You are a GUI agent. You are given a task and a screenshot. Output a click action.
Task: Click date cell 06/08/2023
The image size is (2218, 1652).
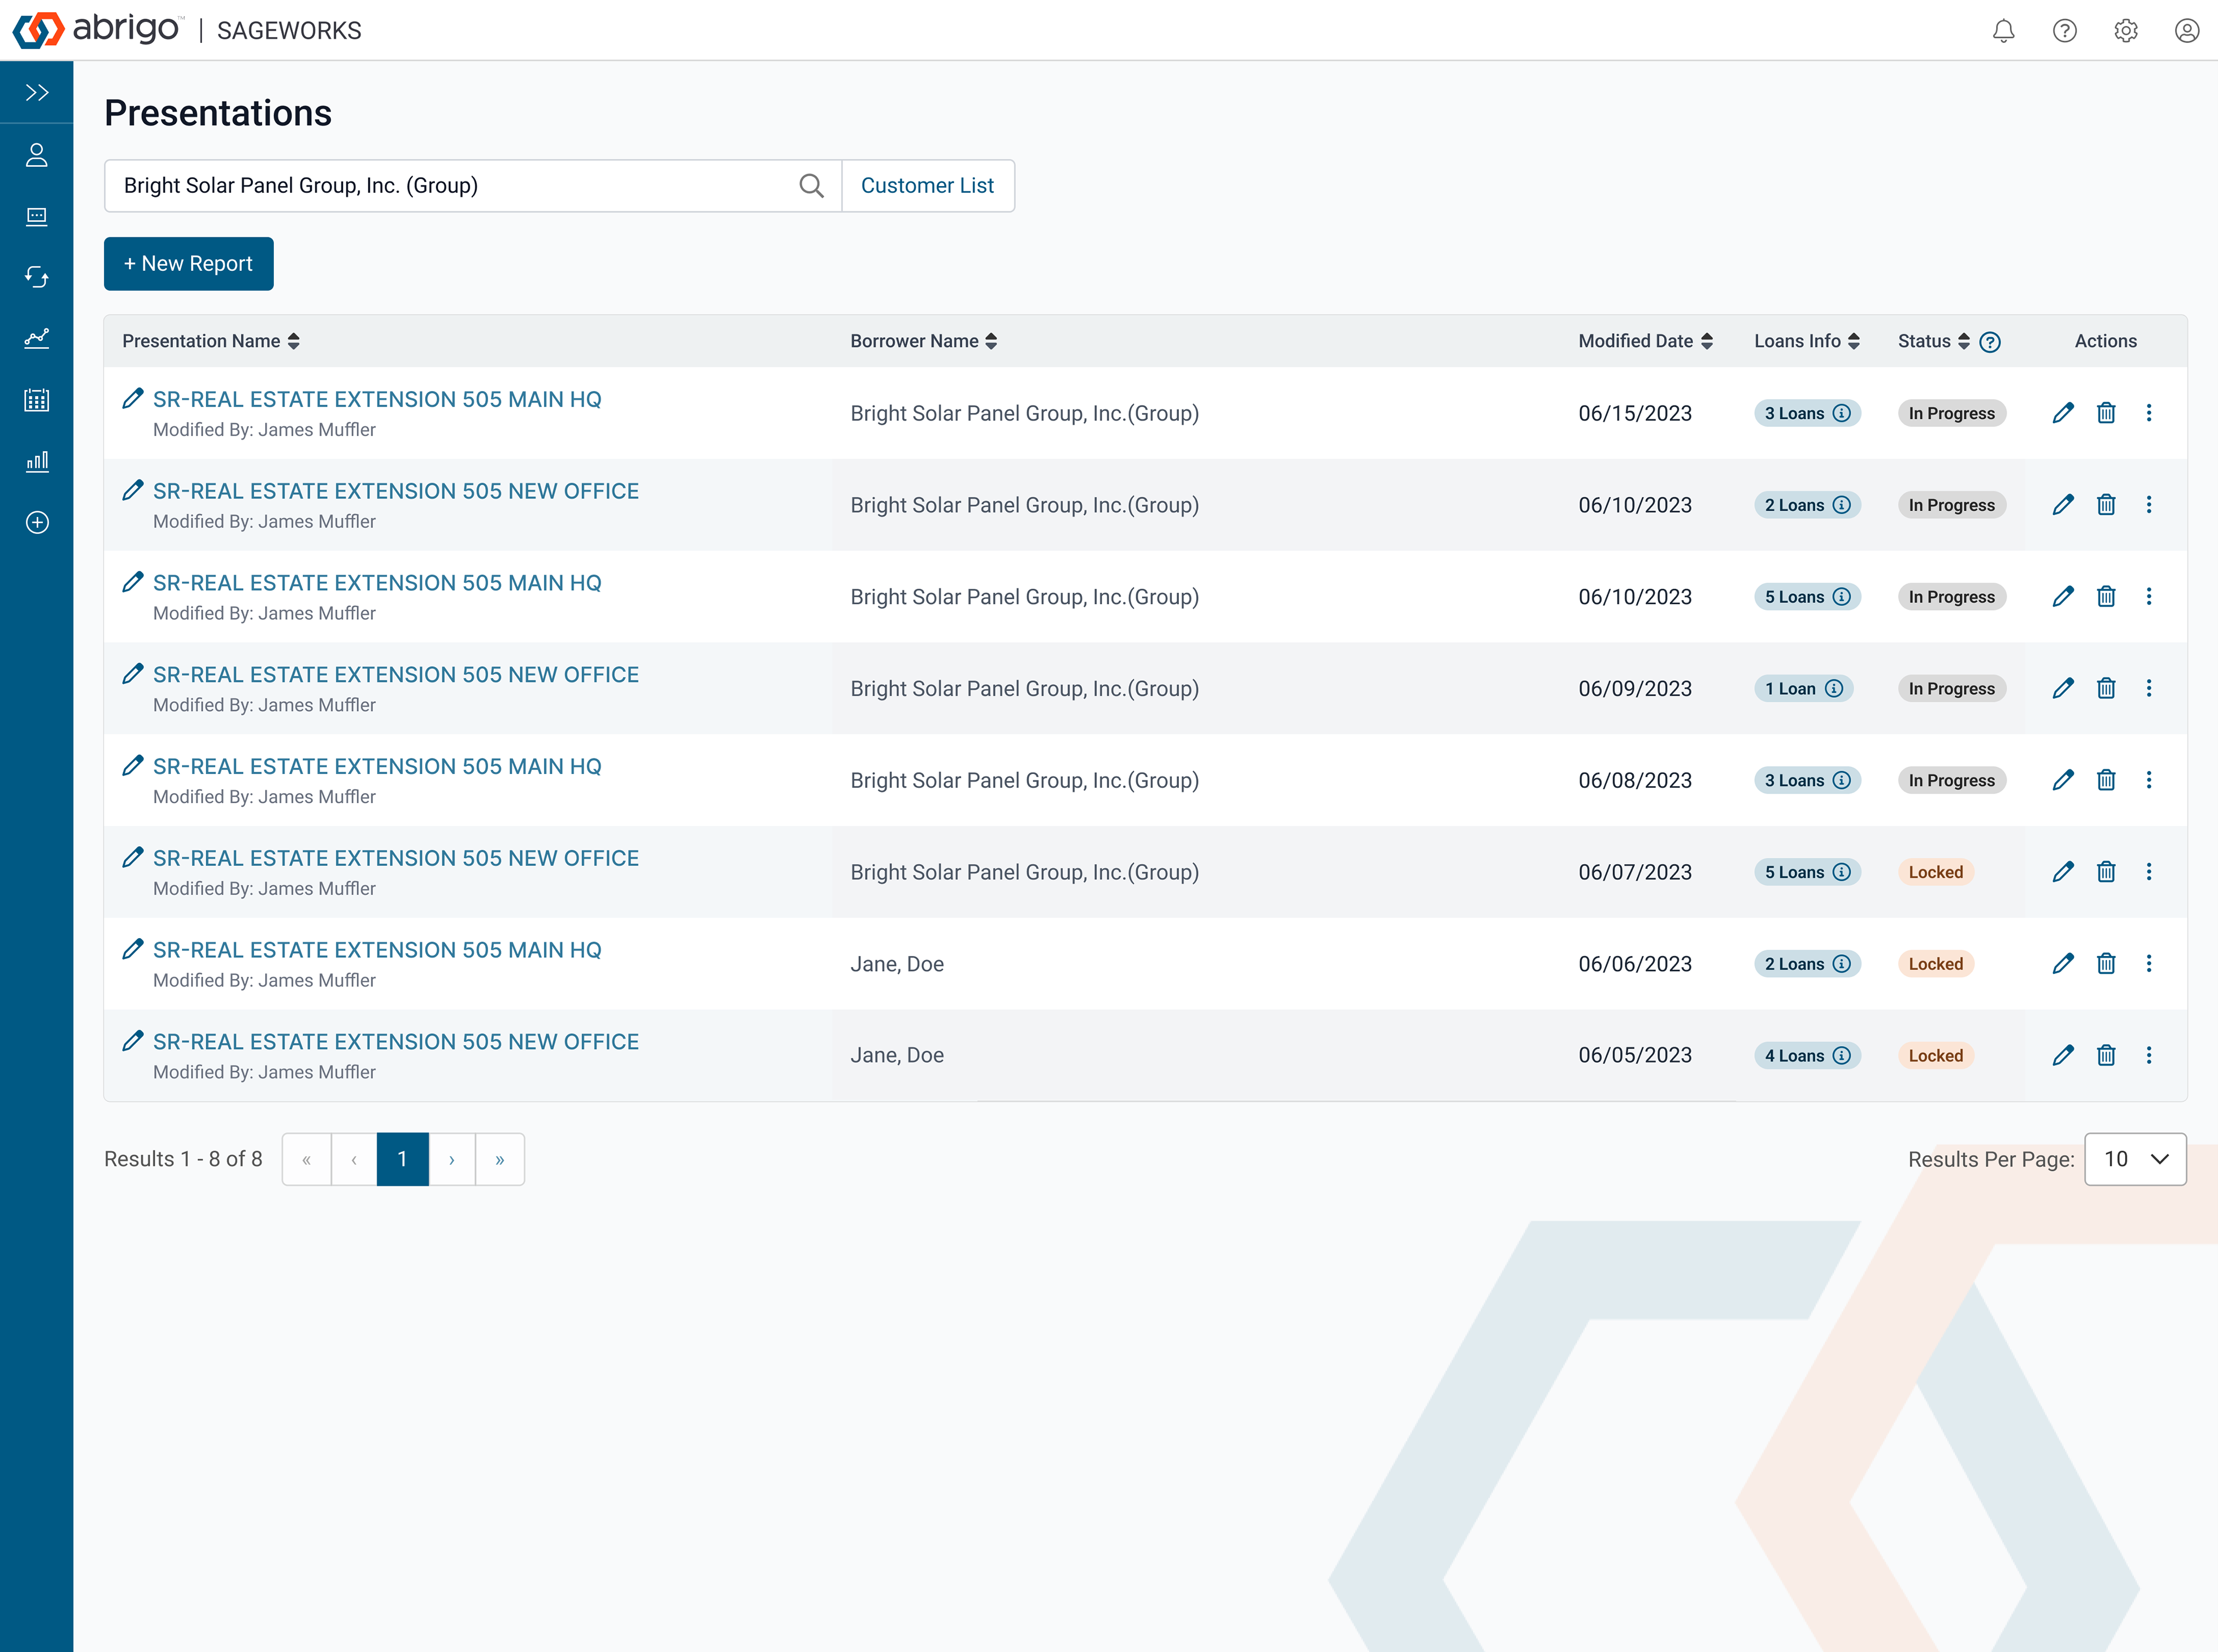pos(1635,780)
